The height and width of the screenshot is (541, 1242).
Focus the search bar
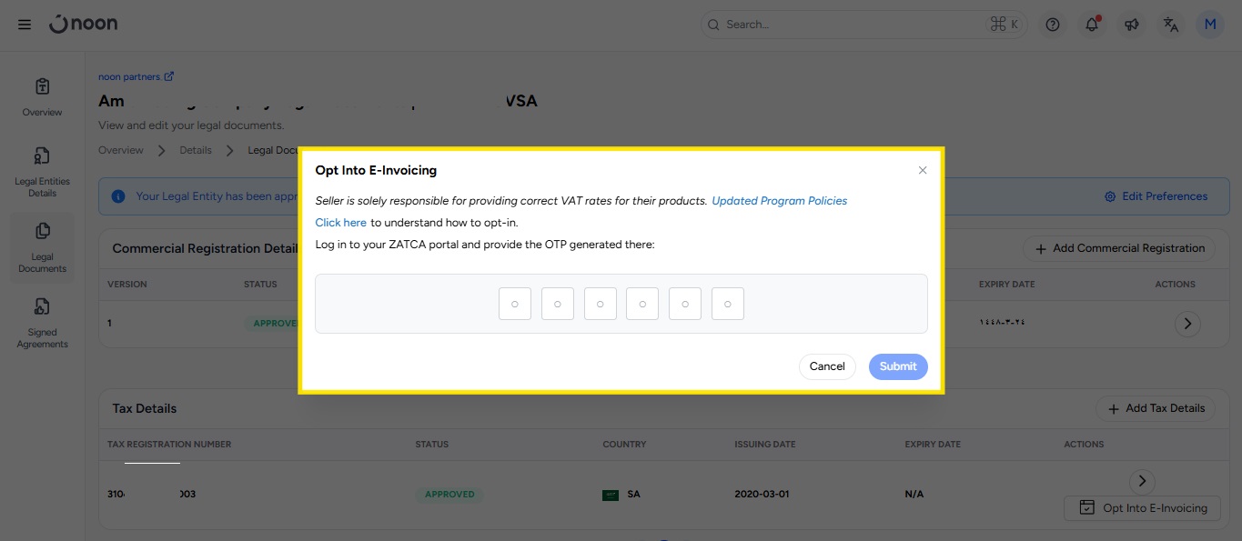click(x=855, y=25)
